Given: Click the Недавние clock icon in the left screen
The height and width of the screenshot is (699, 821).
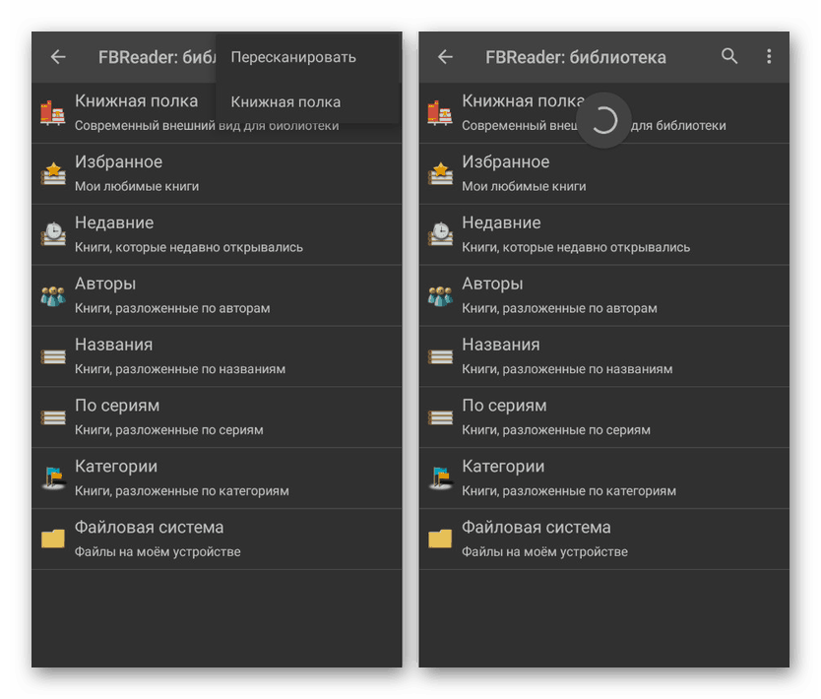Looking at the screenshot, I should [x=53, y=234].
